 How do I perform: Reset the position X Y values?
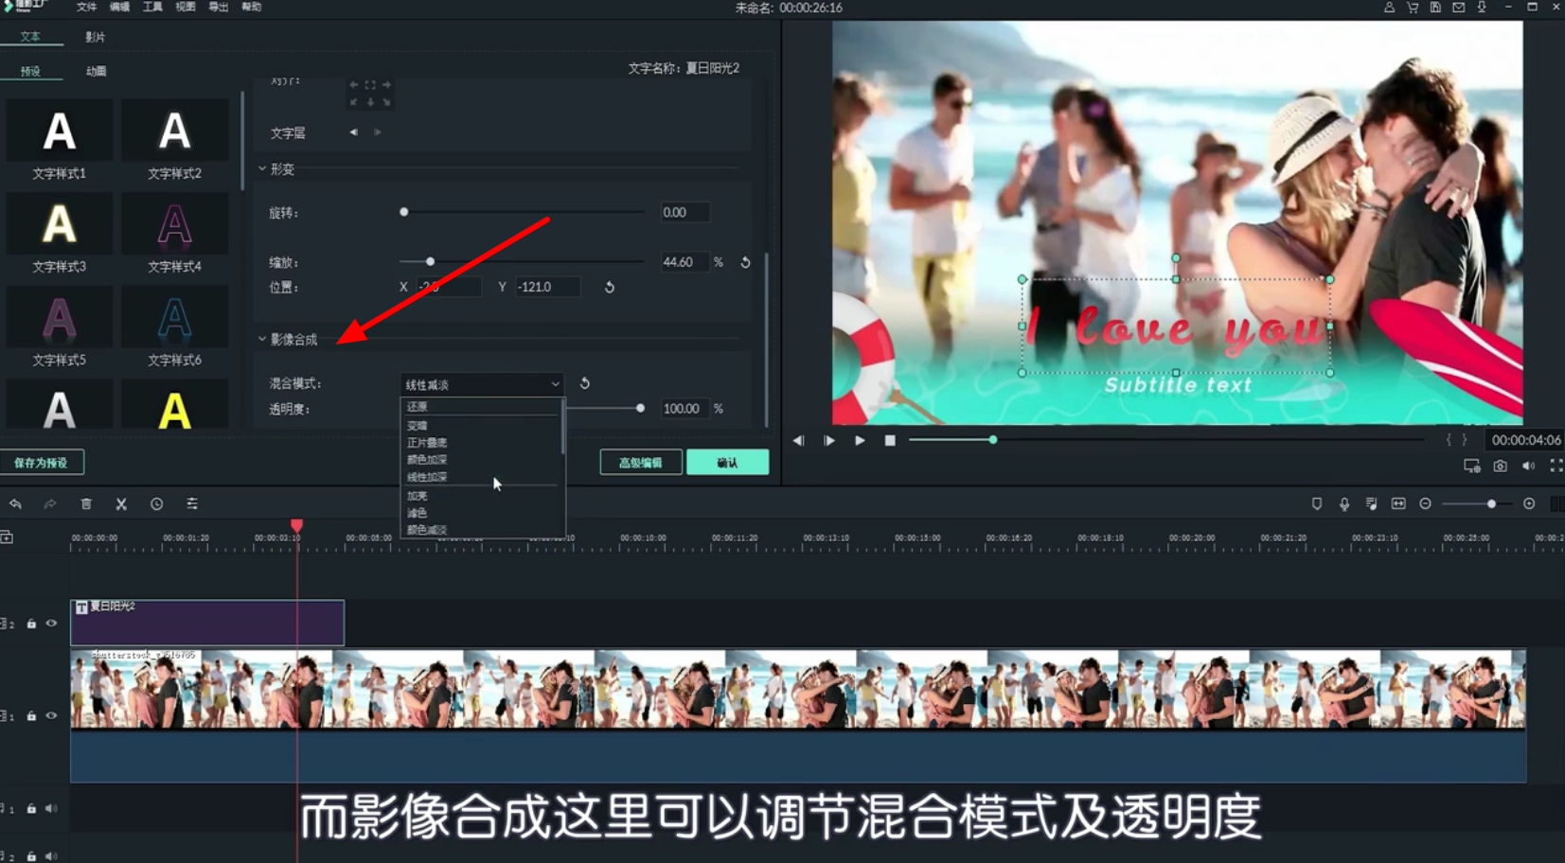pos(610,287)
